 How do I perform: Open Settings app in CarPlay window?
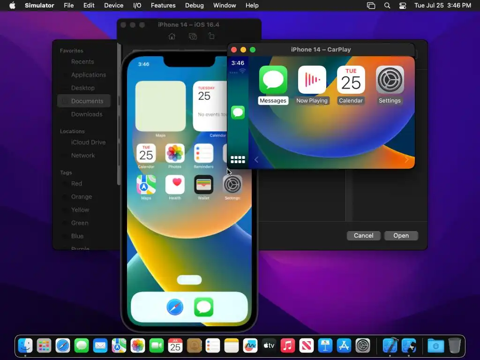pyautogui.click(x=390, y=80)
